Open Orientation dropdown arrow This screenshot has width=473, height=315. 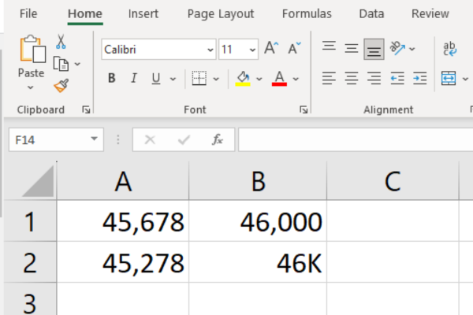click(x=412, y=49)
